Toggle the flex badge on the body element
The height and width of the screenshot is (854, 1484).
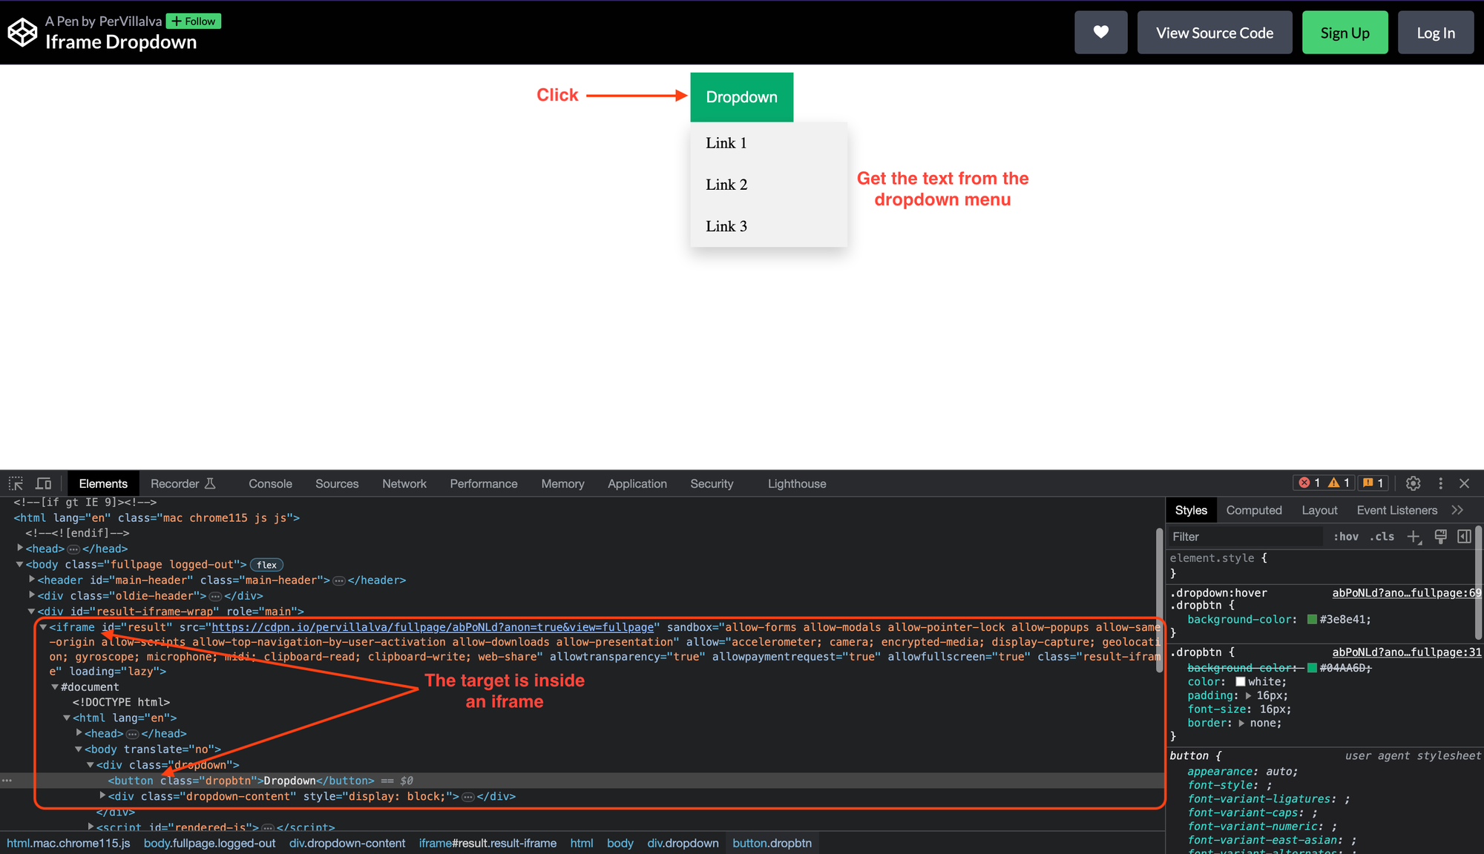pos(266,564)
